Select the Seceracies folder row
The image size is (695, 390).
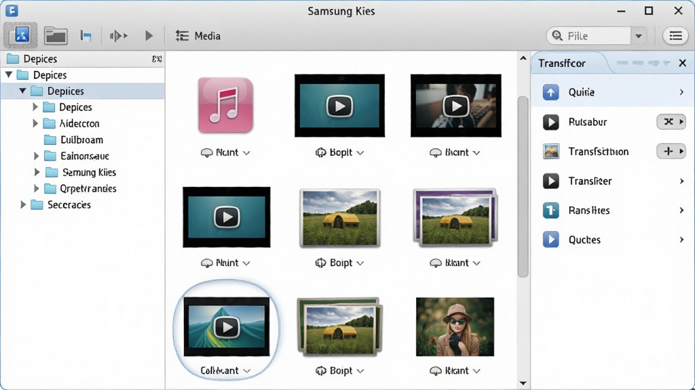coord(82,204)
